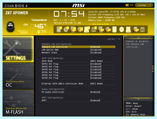Image resolution: width=157 pixels, height=119 pixels.
Task: Select the SATA Mode row label
Action: coord(47,61)
